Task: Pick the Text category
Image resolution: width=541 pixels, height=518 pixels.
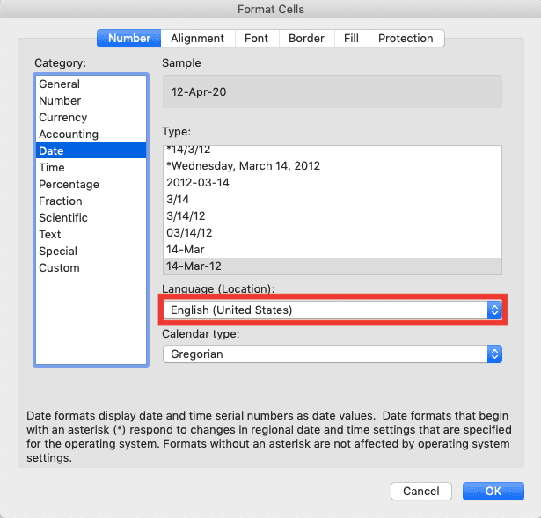Action: pyautogui.click(x=91, y=235)
